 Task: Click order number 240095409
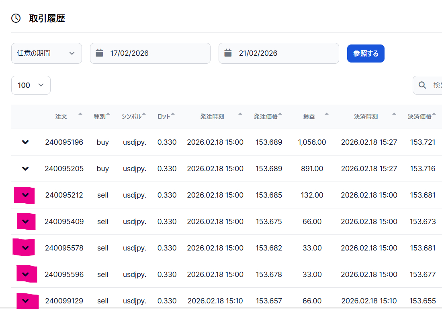tap(64, 222)
